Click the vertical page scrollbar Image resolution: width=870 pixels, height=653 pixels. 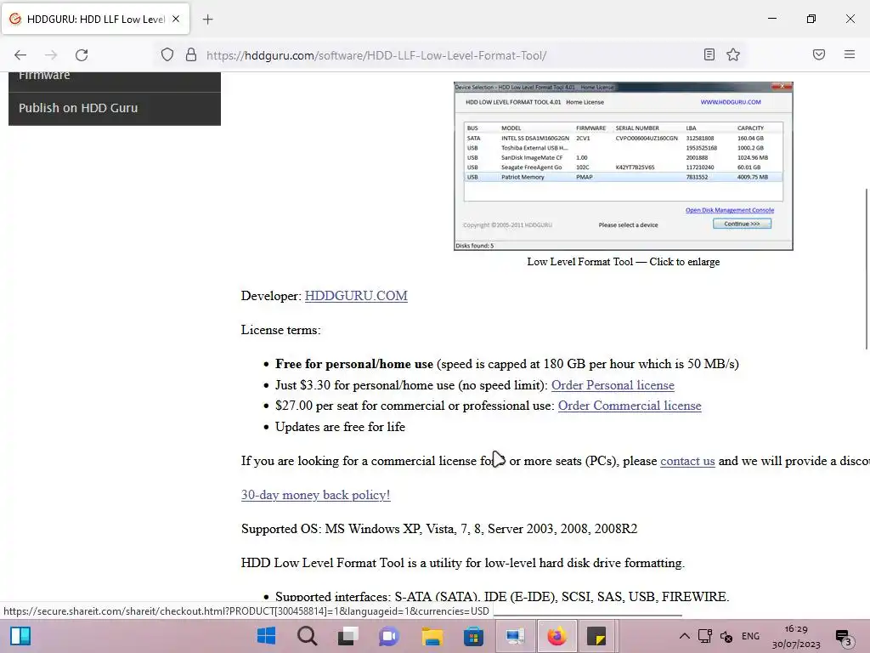pos(866,269)
